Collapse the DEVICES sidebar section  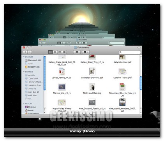pyautogui.click(x=24, y=57)
